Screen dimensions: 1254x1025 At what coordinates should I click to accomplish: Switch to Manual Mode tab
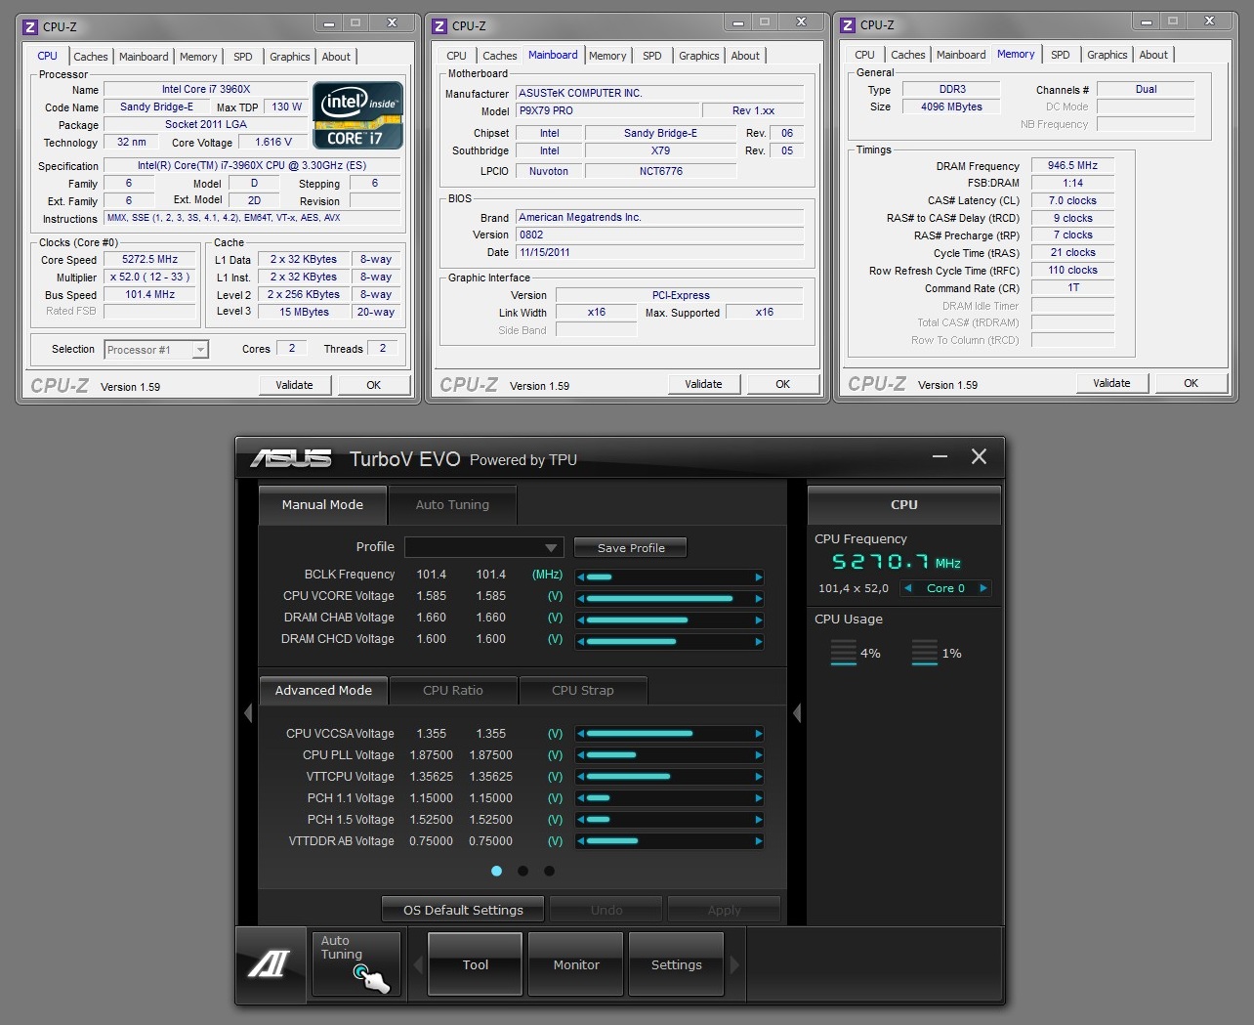tap(322, 505)
